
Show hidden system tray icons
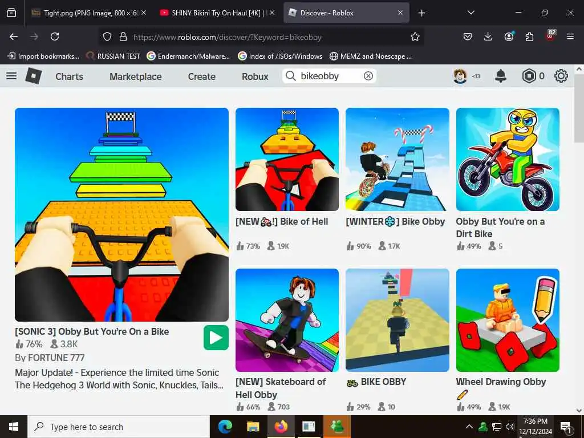[x=469, y=427]
